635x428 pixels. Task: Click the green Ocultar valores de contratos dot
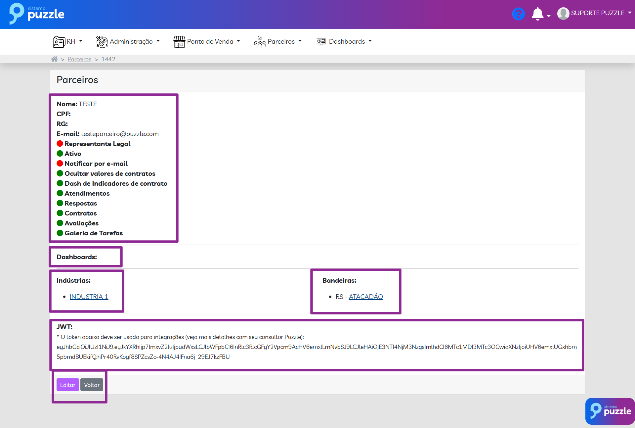60,173
